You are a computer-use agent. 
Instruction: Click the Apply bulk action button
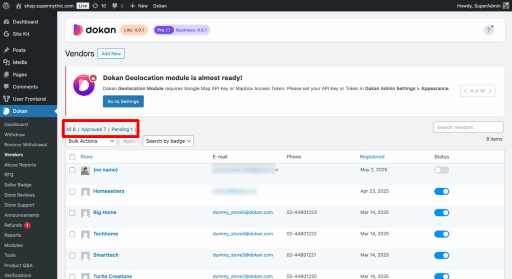coord(129,141)
